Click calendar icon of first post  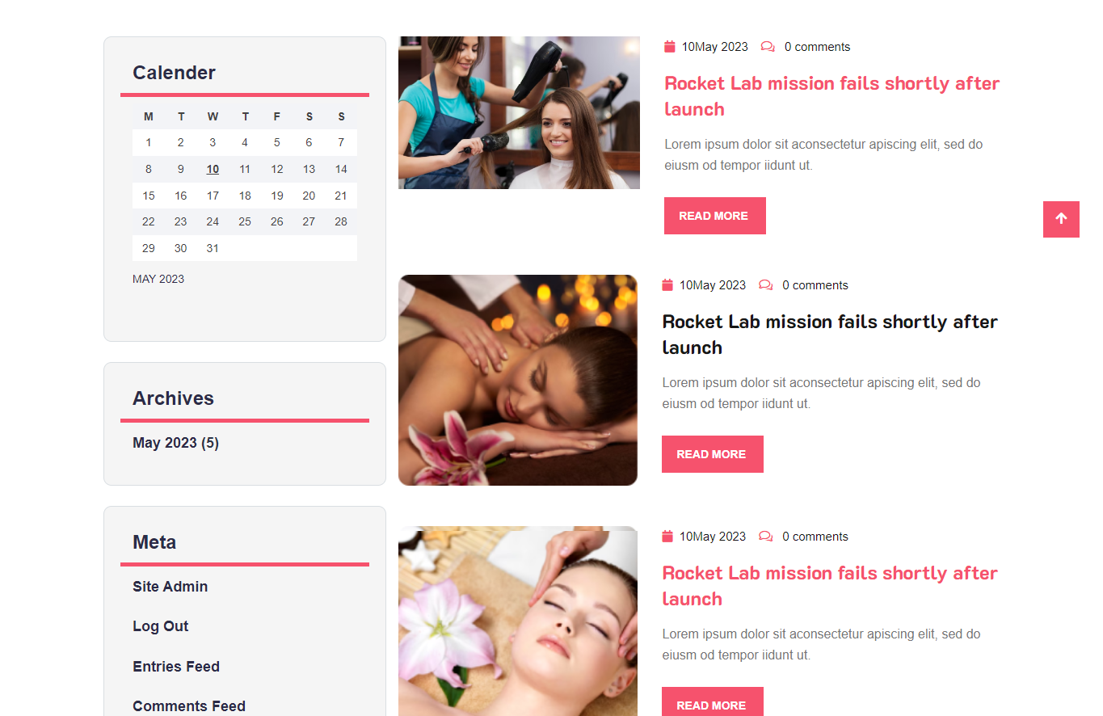670,47
